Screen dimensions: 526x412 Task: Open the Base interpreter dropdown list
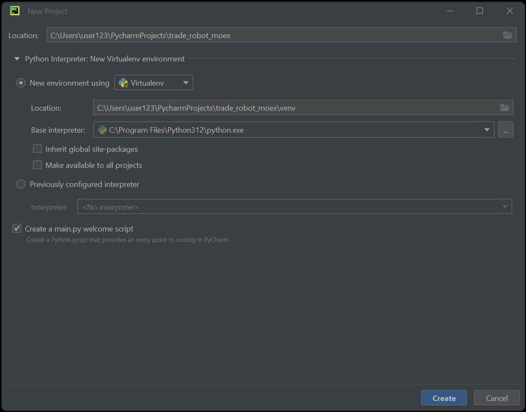487,130
